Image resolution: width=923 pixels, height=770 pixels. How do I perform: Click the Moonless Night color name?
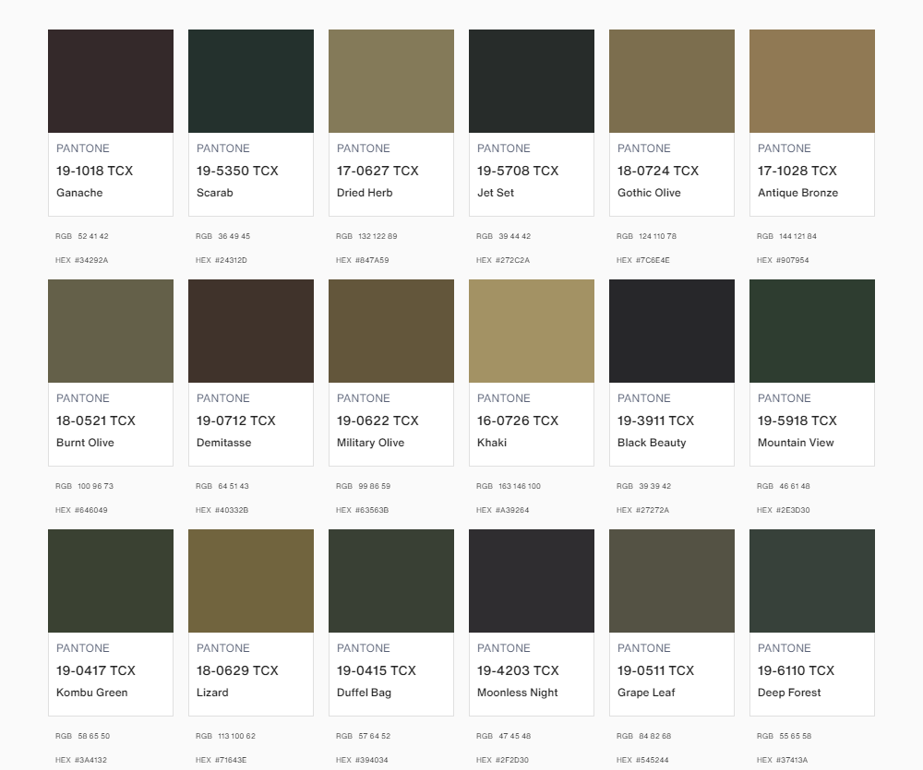point(518,693)
